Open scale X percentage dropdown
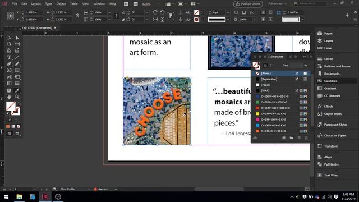Image resolution: width=359 pixels, height=202 pixels. tap(109, 12)
